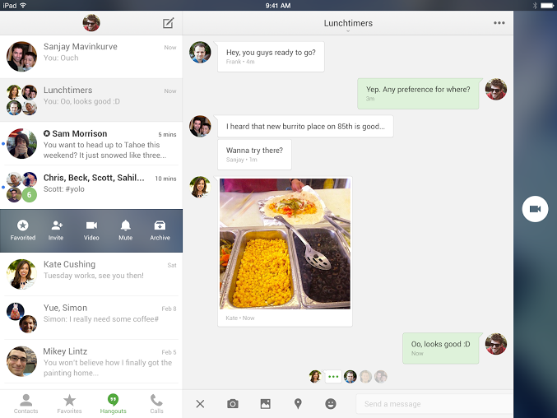Mark conversation as Favorited
Screen dimensions: 557x418
tap(23, 230)
